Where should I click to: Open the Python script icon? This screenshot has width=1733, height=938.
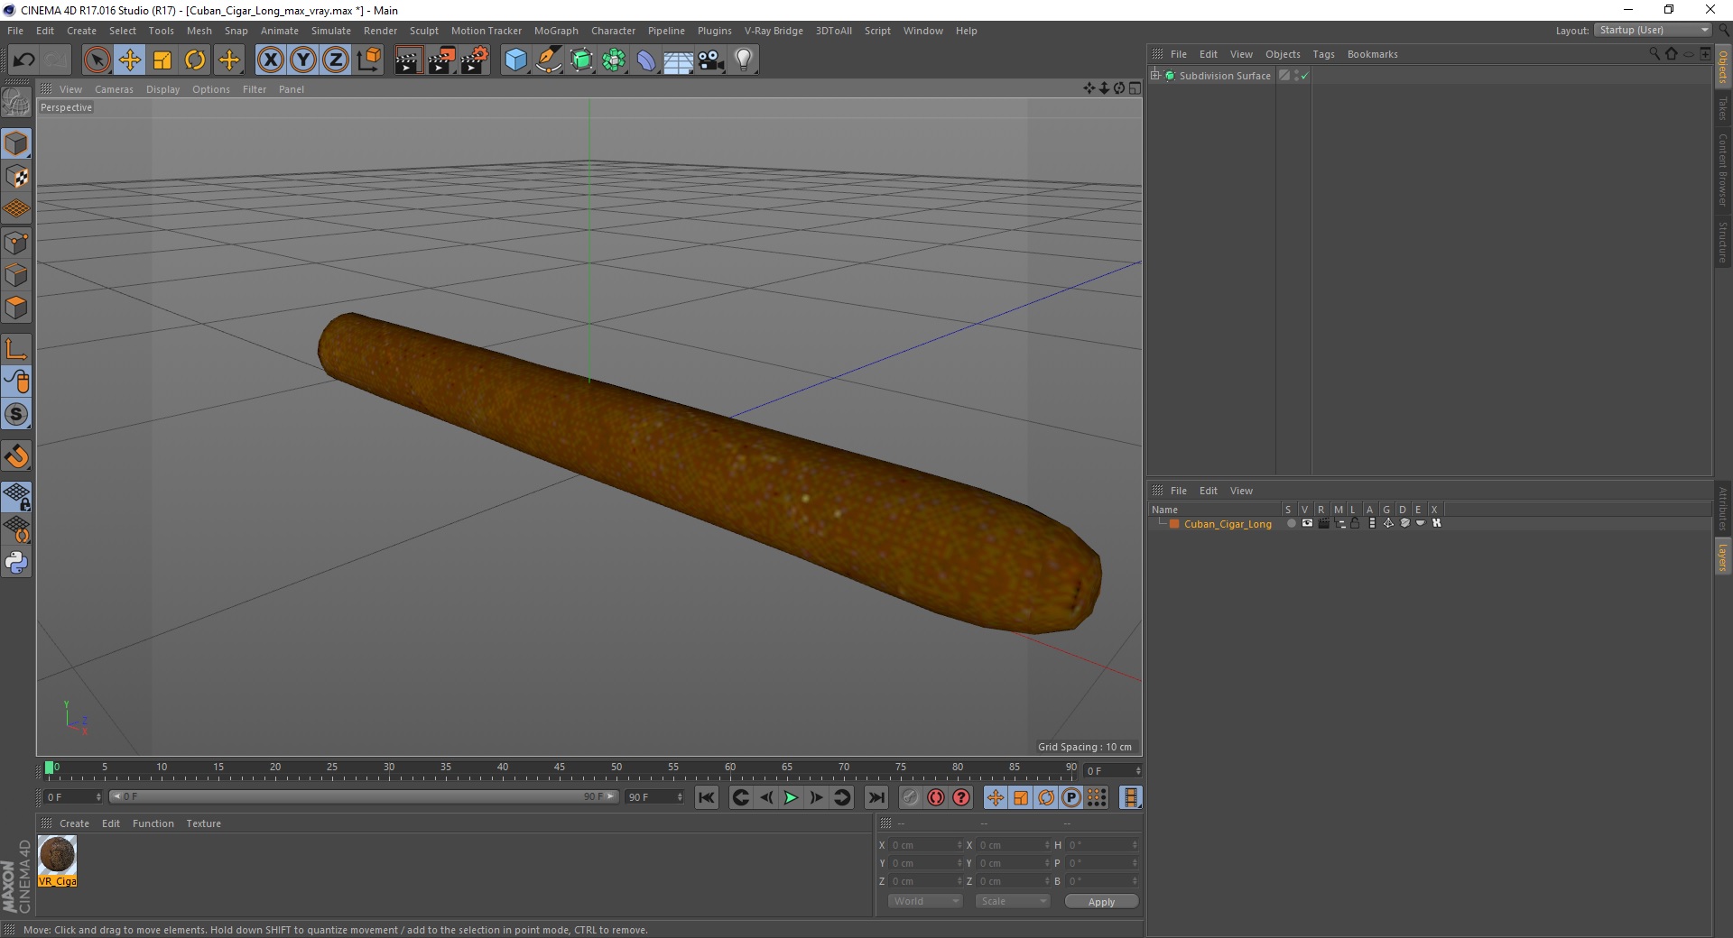pyautogui.click(x=16, y=563)
